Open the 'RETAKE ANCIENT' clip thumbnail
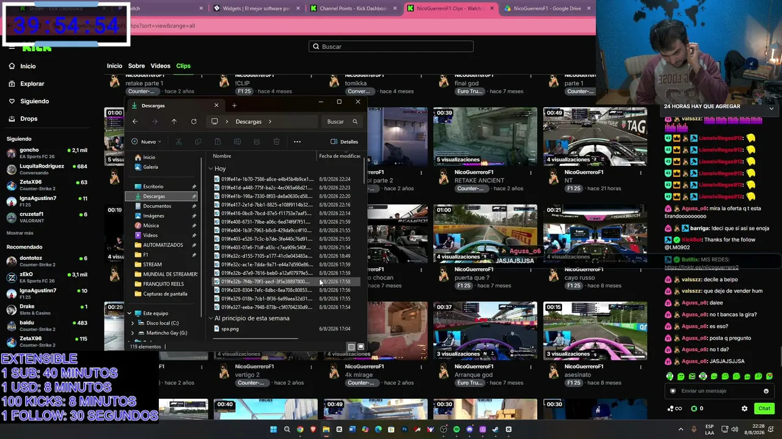 point(485,137)
